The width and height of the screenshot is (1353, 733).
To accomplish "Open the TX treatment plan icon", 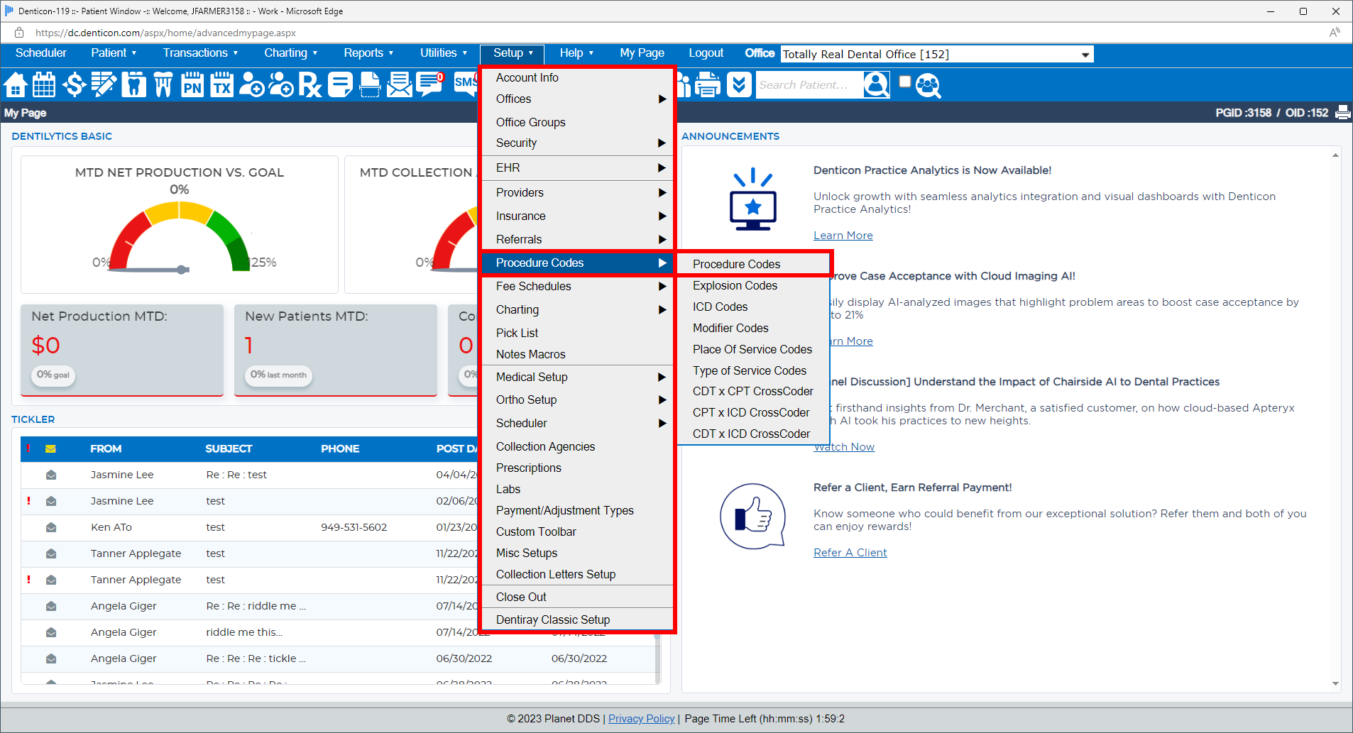I will click(x=222, y=84).
